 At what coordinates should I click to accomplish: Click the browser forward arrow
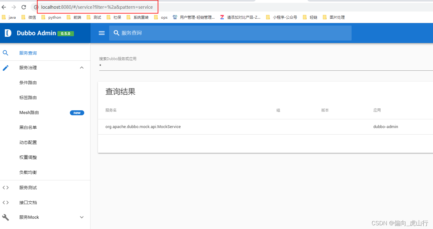tap(14, 7)
